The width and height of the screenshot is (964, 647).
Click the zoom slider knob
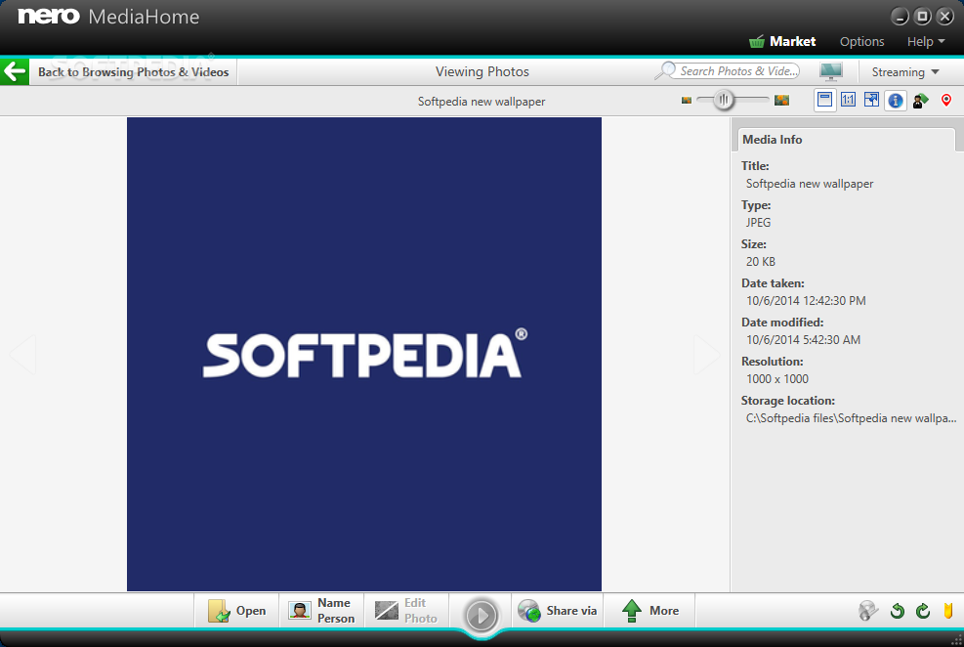pos(724,100)
